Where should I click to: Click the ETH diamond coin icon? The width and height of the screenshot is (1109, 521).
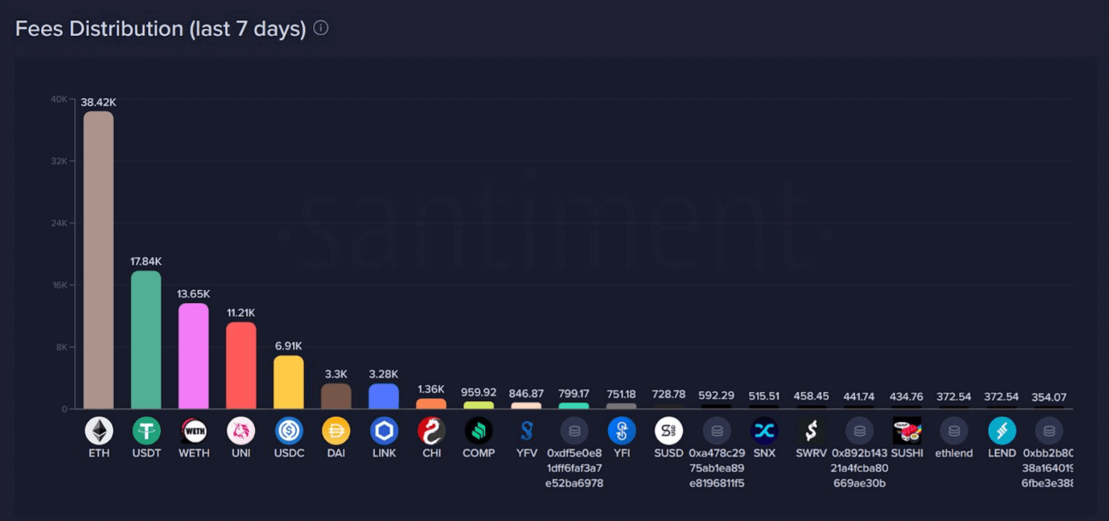(99, 431)
